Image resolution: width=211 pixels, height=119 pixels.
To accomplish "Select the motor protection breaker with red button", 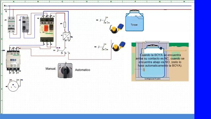I will click(47, 29).
